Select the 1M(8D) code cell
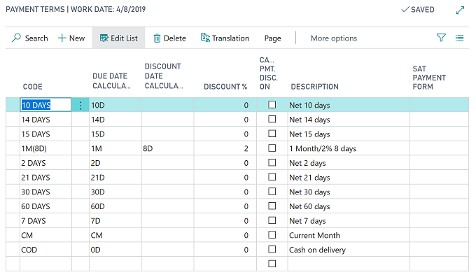 tap(45, 148)
